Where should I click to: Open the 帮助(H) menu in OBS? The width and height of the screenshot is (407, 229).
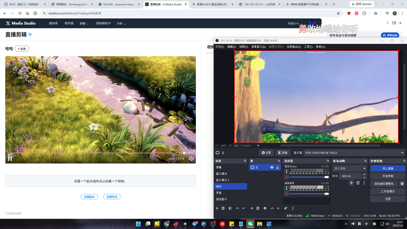[321, 47]
